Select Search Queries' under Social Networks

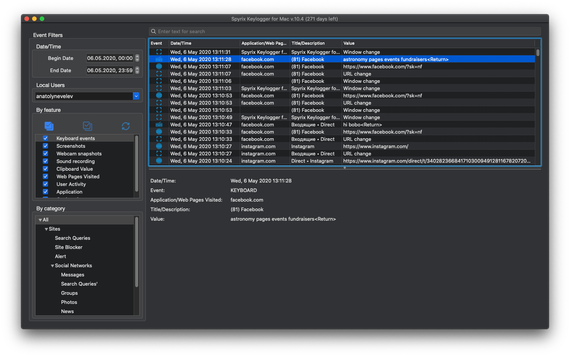[79, 284]
